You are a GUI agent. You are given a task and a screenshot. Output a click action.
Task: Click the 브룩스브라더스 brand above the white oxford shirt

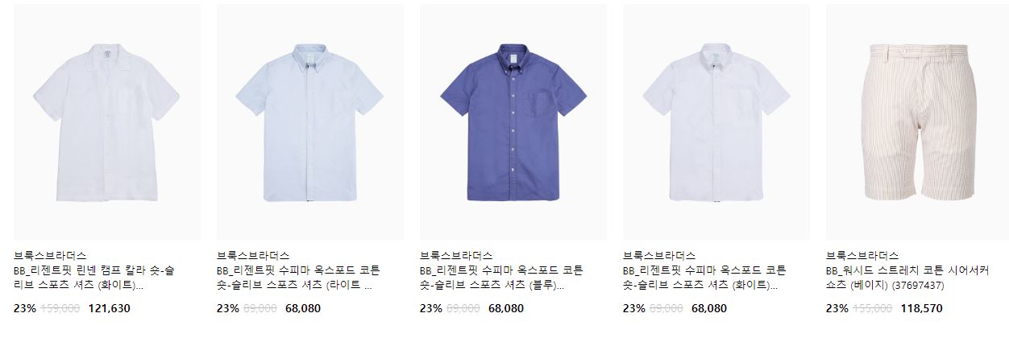[x=659, y=256]
